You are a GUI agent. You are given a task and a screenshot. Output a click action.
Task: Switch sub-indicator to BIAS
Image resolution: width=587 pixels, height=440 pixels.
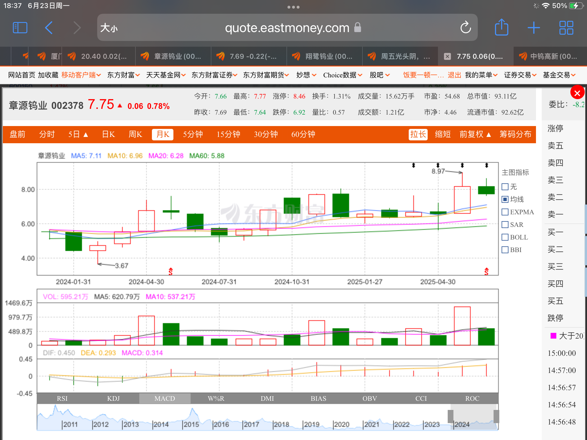click(x=318, y=398)
